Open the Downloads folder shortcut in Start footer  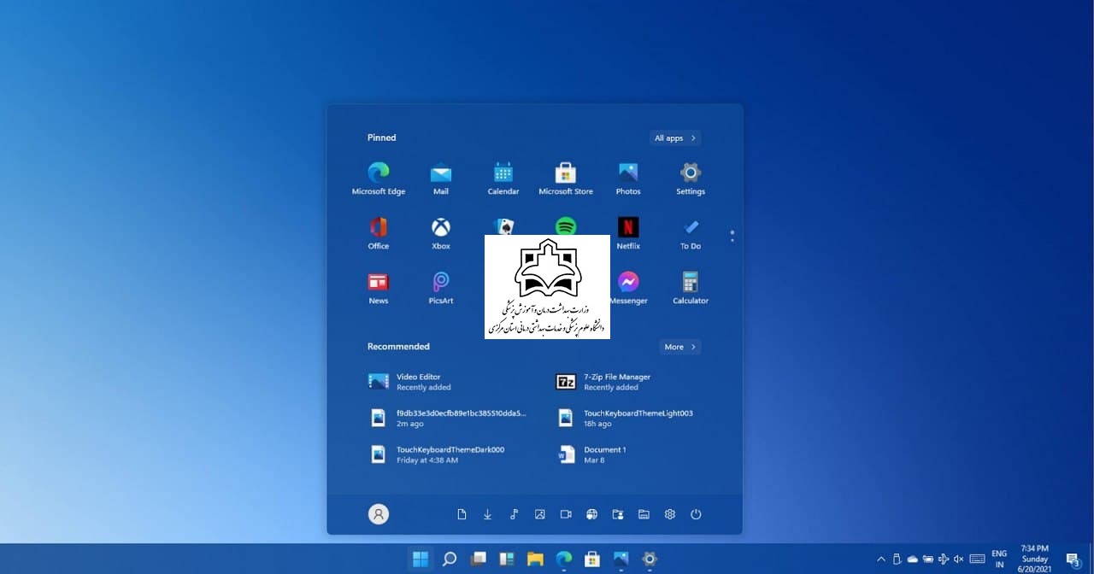point(488,514)
